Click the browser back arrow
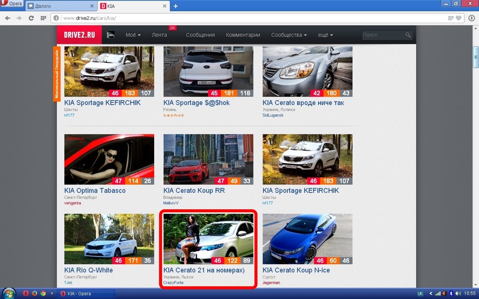The height and width of the screenshot is (299, 479). (x=7, y=18)
